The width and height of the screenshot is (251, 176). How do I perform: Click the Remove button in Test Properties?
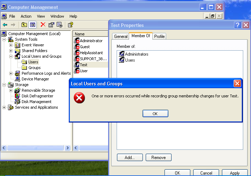(158, 157)
